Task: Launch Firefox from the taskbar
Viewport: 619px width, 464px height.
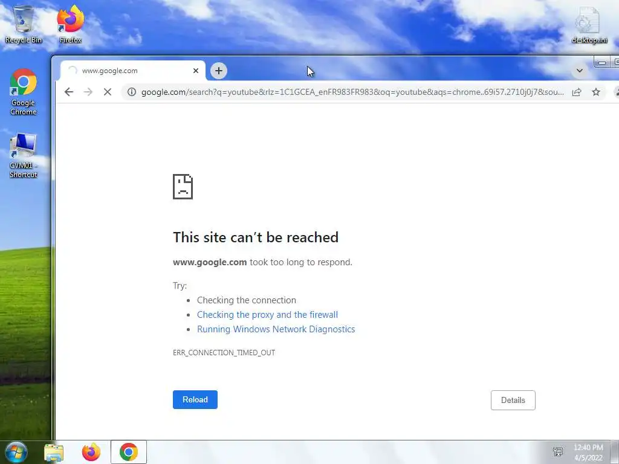Action: (x=91, y=452)
